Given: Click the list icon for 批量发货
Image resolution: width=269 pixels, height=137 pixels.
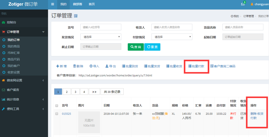Looking at the screenshot, I should pyautogui.click(x=146, y=66).
